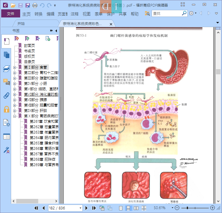Go to the last page button
Image resolution: width=222 pixels, height=213 pixels.
click(94, 208)
